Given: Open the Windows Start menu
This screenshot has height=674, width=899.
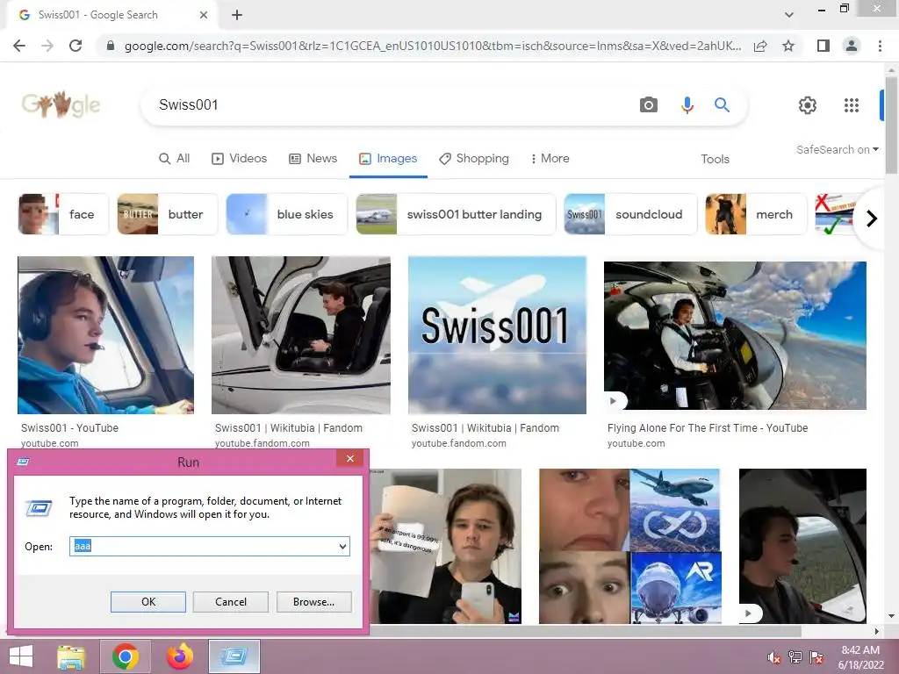Looking at the screenshot, I should 21,656.
